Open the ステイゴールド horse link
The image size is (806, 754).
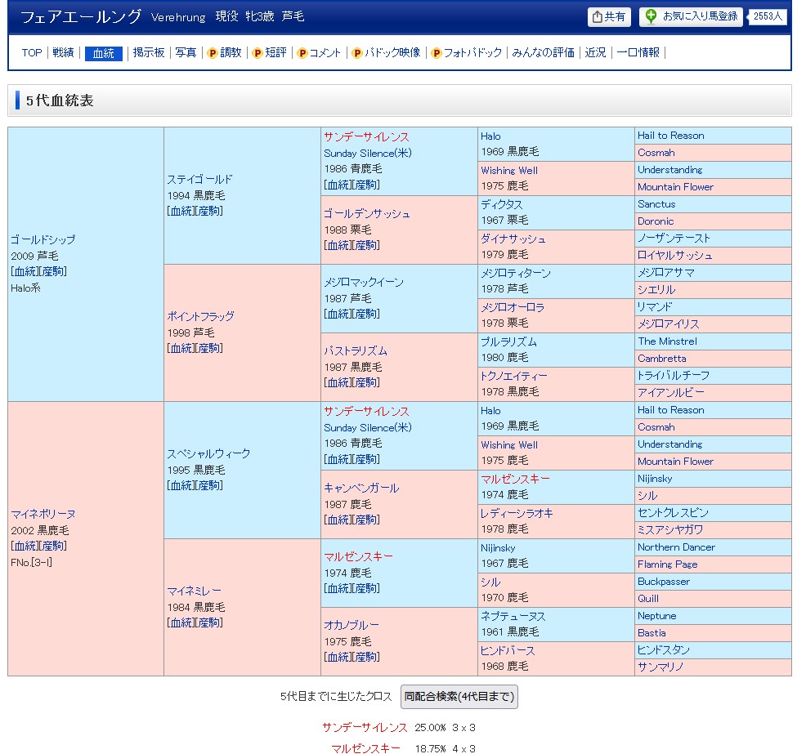(199, 179)
